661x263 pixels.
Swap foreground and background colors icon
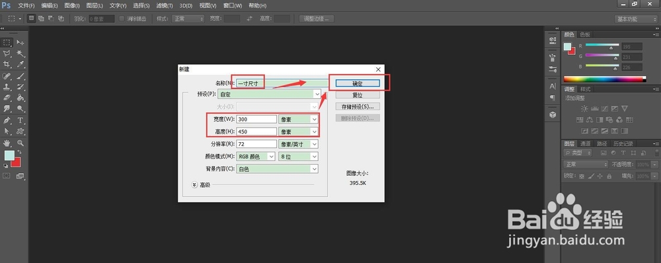[x=19, y=152]
